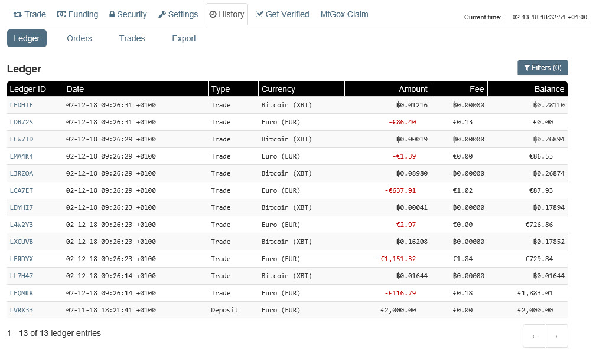Open ledger entry LFDHTF

pyautogui.click(x=21, y=105)
